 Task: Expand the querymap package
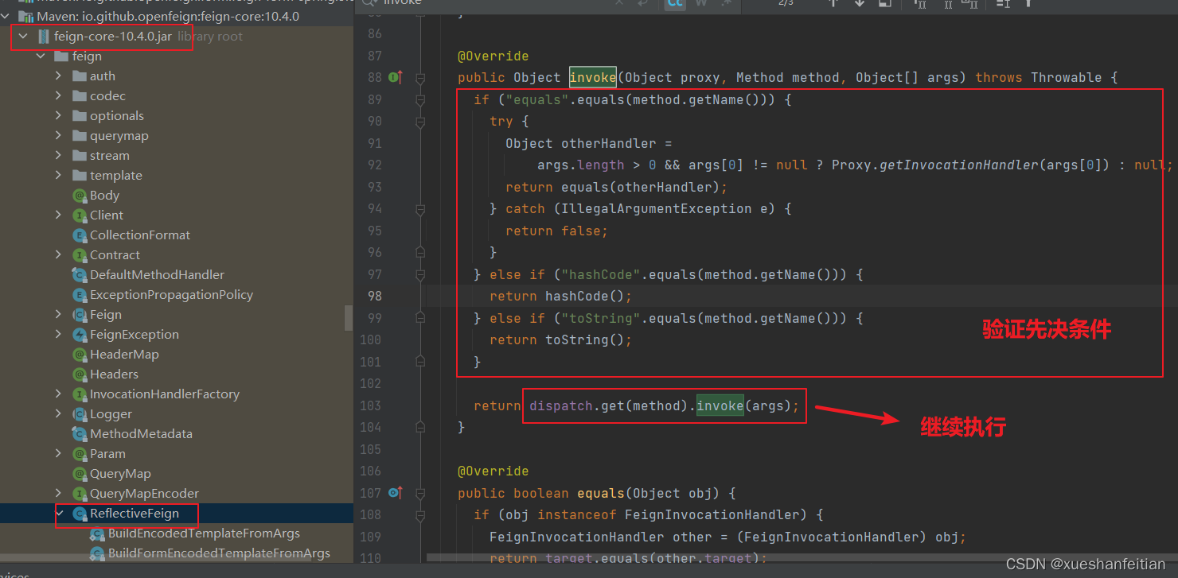58,136
